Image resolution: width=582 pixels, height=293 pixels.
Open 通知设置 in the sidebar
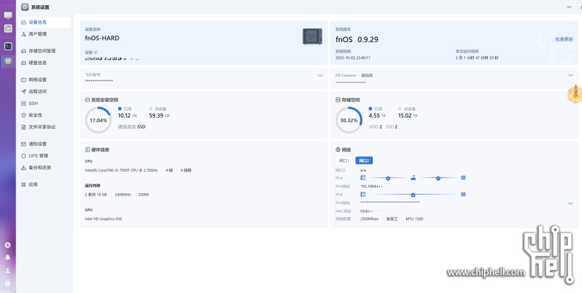point(45,144)
